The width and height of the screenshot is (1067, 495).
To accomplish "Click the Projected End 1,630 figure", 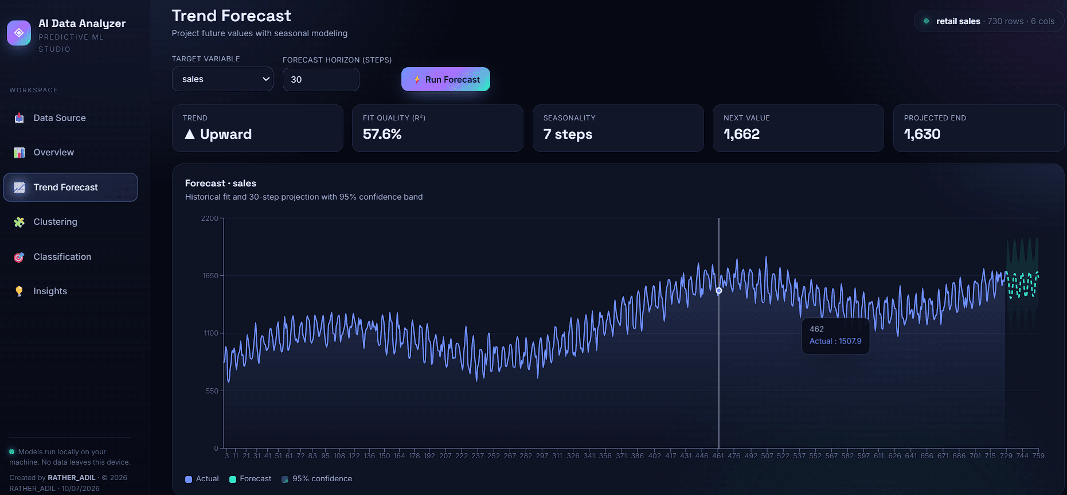I will [x=922, y=134].
